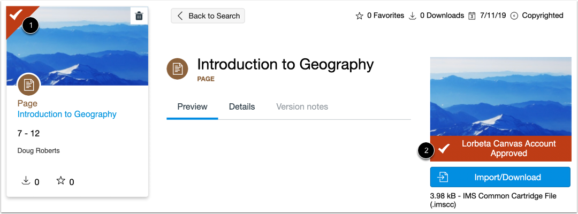Click the calendar date icon in header
The image size is (578, 214).
[471, 16]
